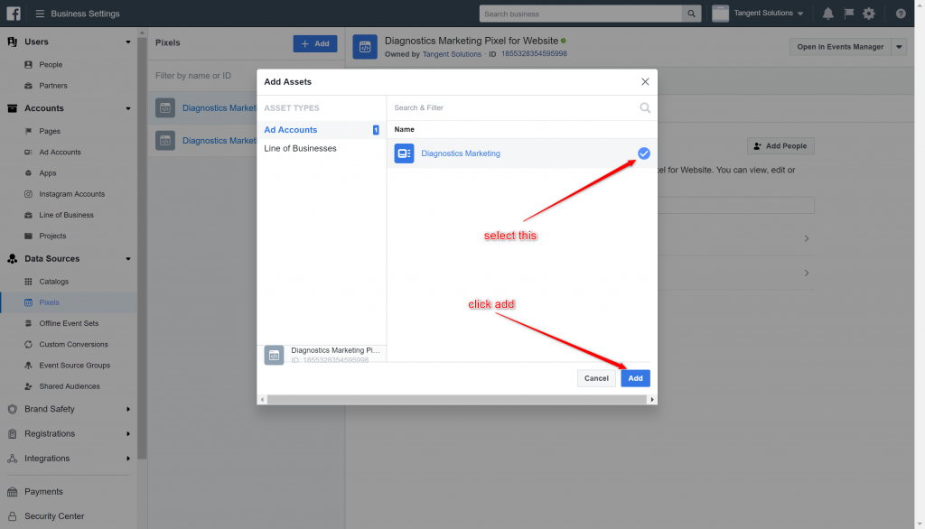Click the Diagnostics Marketing ad account icon

click(404, 153)
